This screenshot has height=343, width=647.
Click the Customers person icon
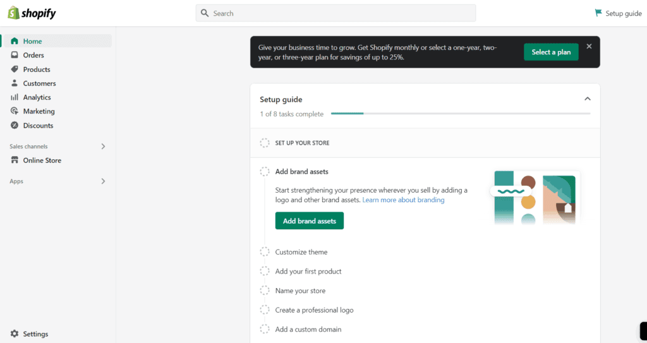point(15,83)
